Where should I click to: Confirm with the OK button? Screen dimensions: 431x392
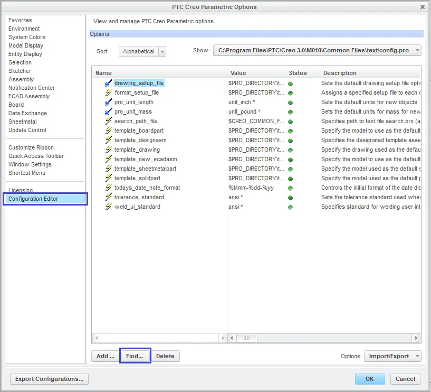pos(369,379)
